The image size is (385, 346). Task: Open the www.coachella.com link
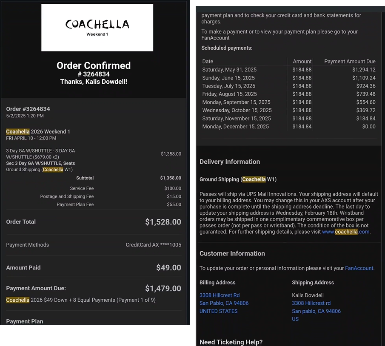coord(346,232)
